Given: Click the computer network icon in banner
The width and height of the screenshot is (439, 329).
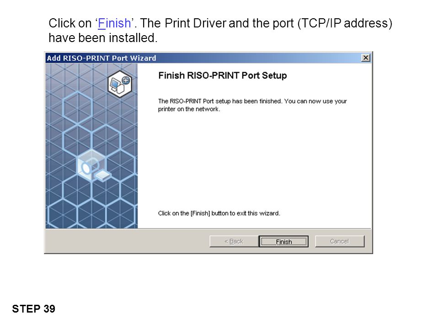Looking at the screenshot, I should click(x=120, y=84).
